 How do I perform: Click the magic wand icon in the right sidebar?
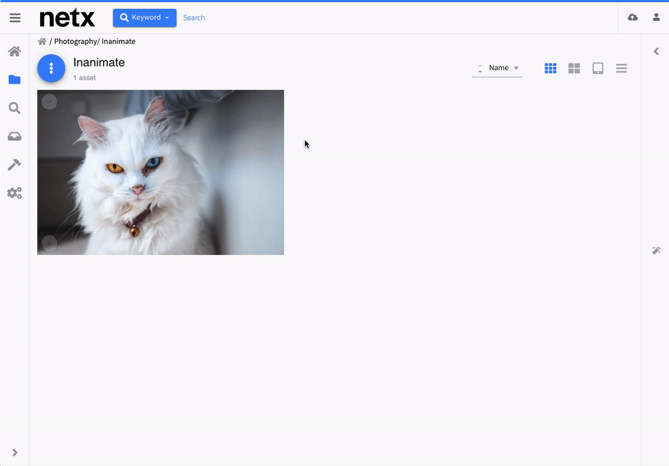(656, 251)
